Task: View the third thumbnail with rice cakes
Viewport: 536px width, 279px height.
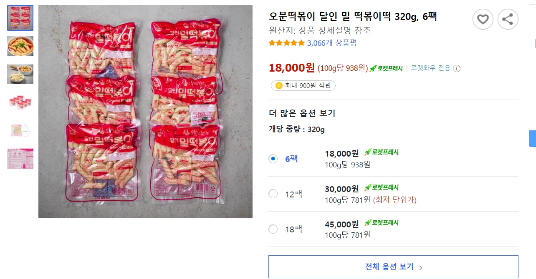Action: pyautogui.click(x=20, y=74)
